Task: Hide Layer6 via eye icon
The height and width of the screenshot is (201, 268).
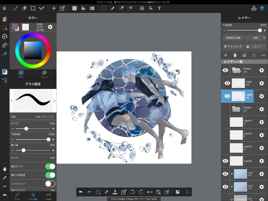Action: 225,161
